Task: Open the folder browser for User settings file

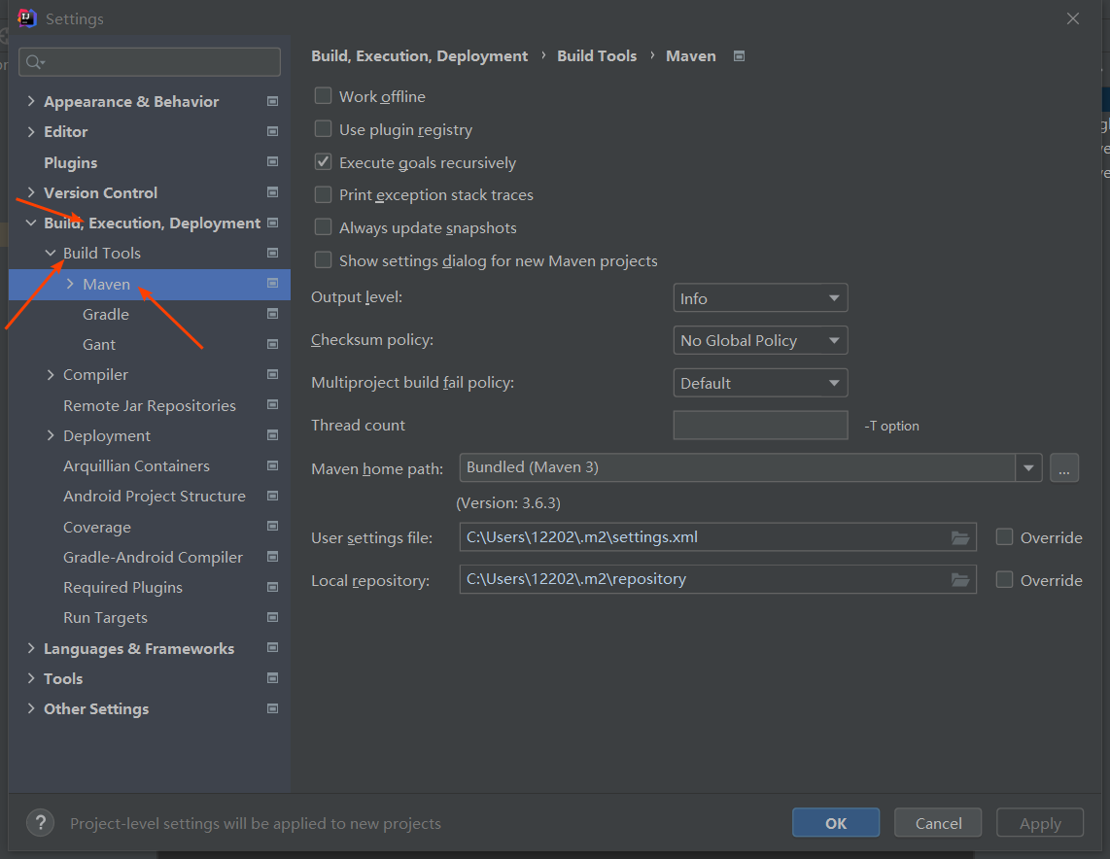Action: [x=960, y=537]
